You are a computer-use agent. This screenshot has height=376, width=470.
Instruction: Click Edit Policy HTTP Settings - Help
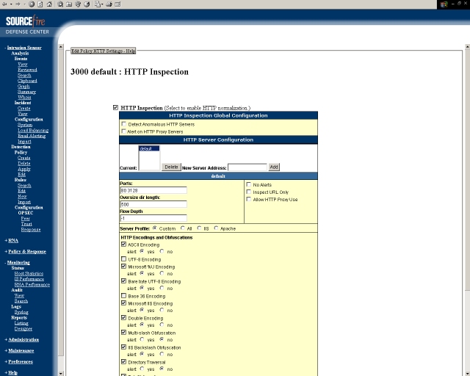[103, 51]
